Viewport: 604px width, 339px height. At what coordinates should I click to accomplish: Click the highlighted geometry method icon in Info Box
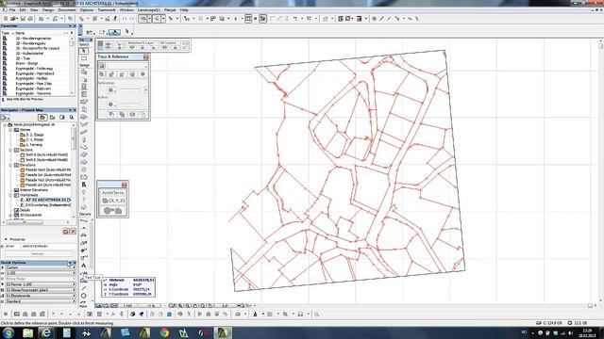114,32
